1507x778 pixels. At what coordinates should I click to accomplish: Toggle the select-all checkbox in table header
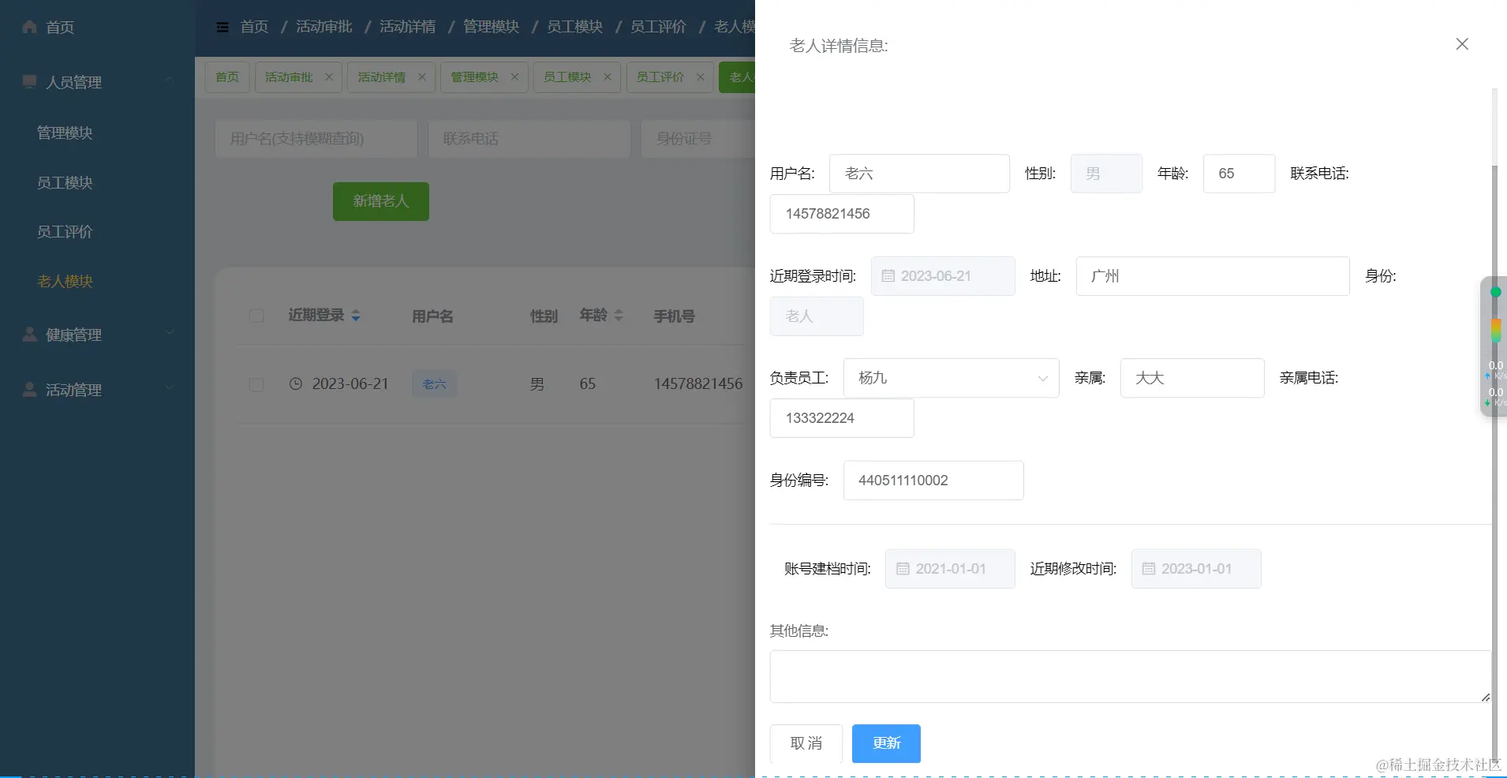(x=256, y=316)
